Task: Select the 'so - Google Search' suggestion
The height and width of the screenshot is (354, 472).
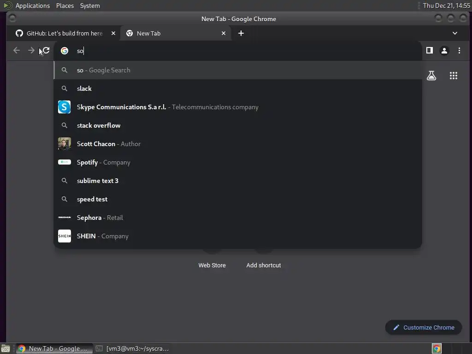Action: click(238, 70)
